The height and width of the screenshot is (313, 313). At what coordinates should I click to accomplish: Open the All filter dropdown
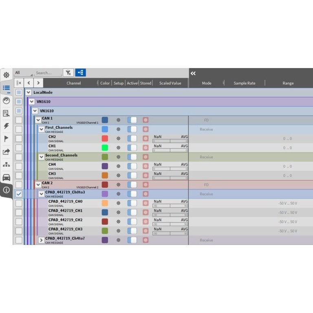24,73
